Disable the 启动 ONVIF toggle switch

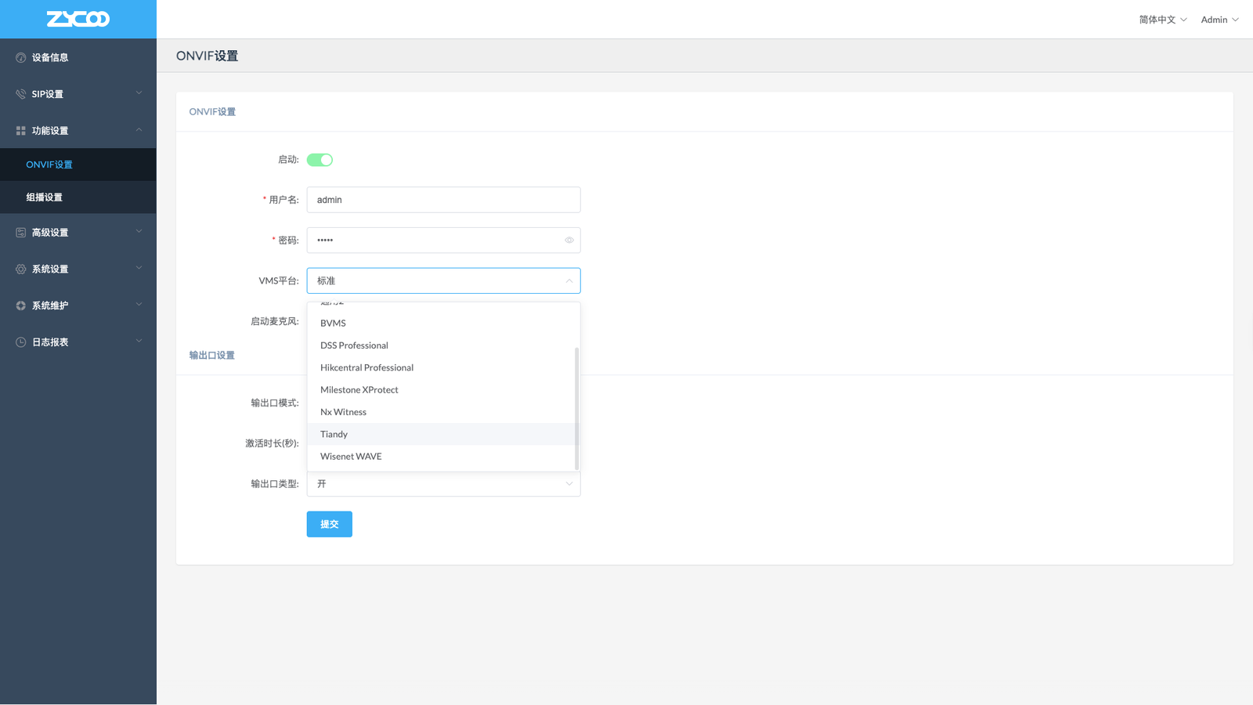click(320, 160)
